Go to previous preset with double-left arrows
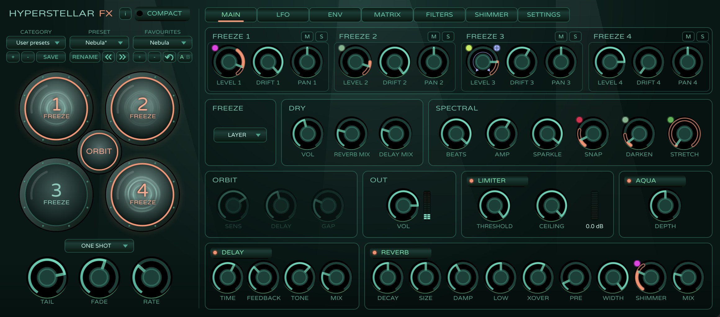Screen dimensions: 720x317 click(108, 57)
